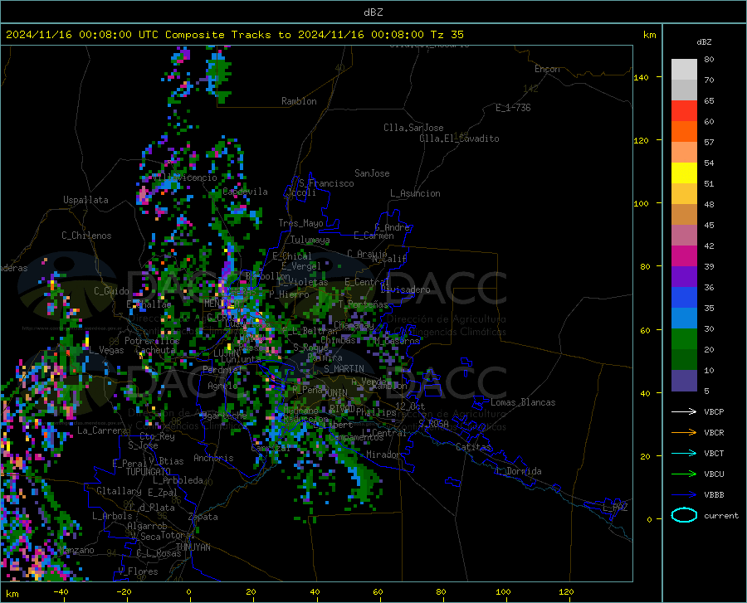Click the 'TUNUYAN' map label
Viewport: 747px width, 603px height.
[193, 547]
